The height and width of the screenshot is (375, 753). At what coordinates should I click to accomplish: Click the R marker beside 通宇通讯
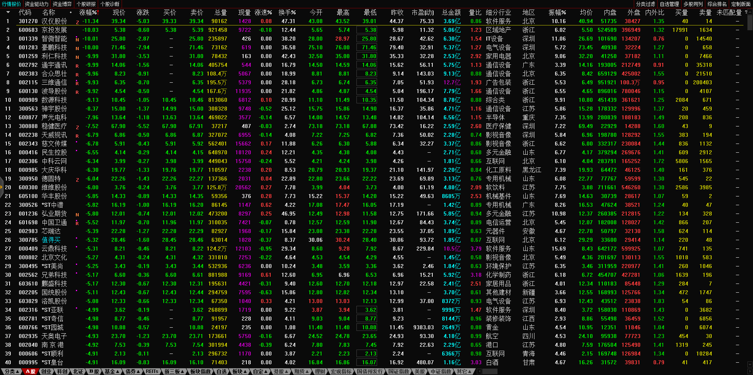click(77, 66)
